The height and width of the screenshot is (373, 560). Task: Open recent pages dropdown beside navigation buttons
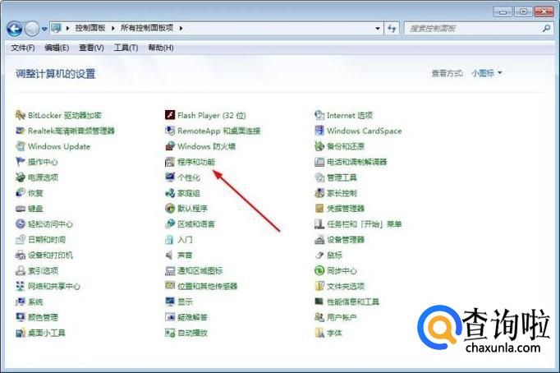pyautogui.click(x=44, y=29)
